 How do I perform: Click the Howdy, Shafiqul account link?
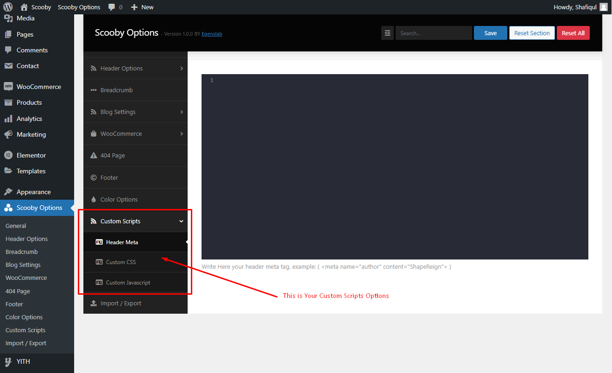[580, 7]
